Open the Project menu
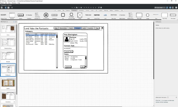 tap(2, 3)
